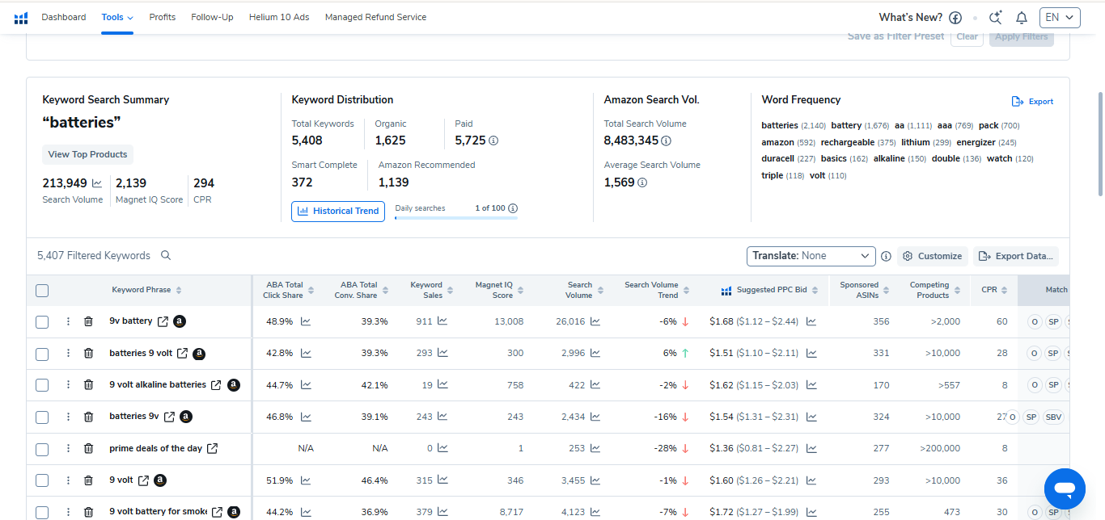
Task: Click info icon beside Average Search Volume 1,569
Action: [642, 182]
